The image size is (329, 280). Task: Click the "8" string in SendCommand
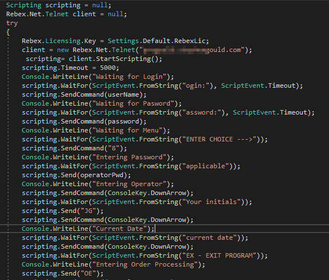[114, 149]
